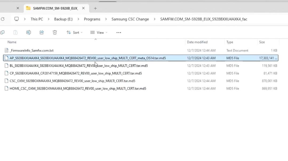Open the Sort dropdown menu

tap(74, 33)
